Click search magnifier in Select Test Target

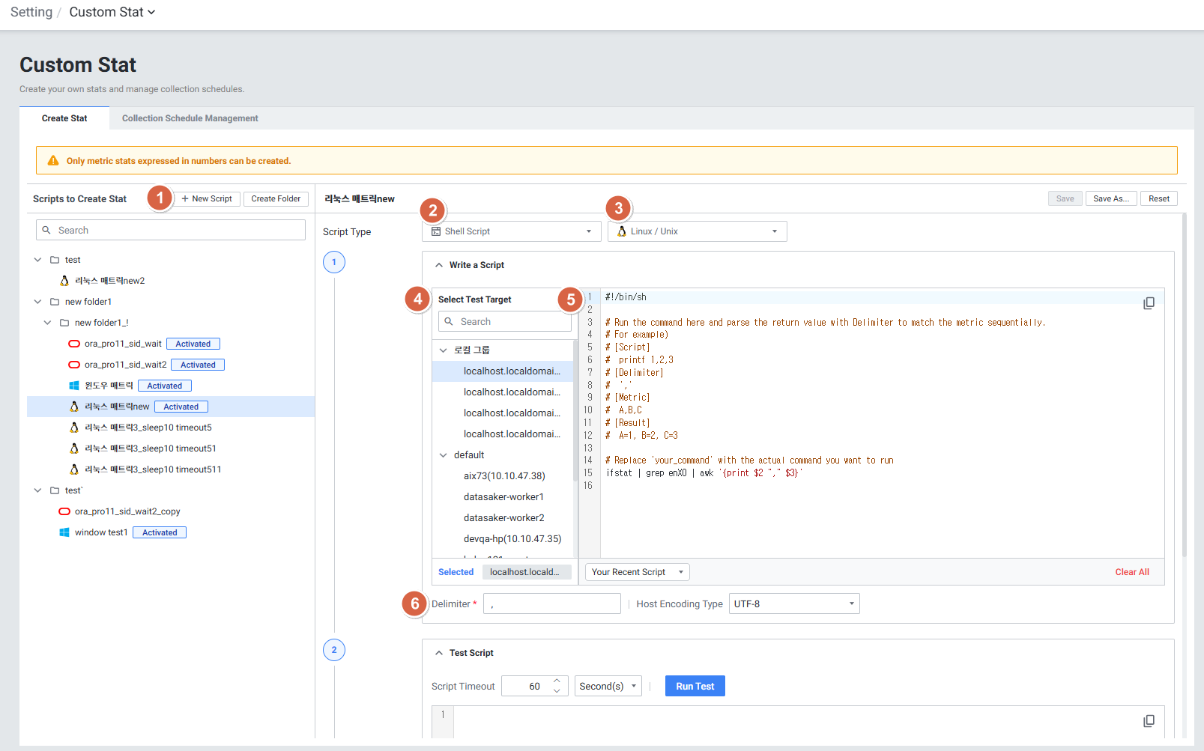point(449,322)
